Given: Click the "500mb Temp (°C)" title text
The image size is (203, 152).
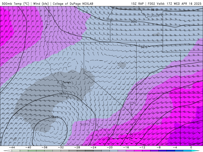Looking at the screenshot, I should tap(15, 4).
